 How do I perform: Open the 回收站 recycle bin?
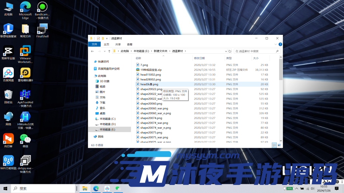(x=8, y=95)
